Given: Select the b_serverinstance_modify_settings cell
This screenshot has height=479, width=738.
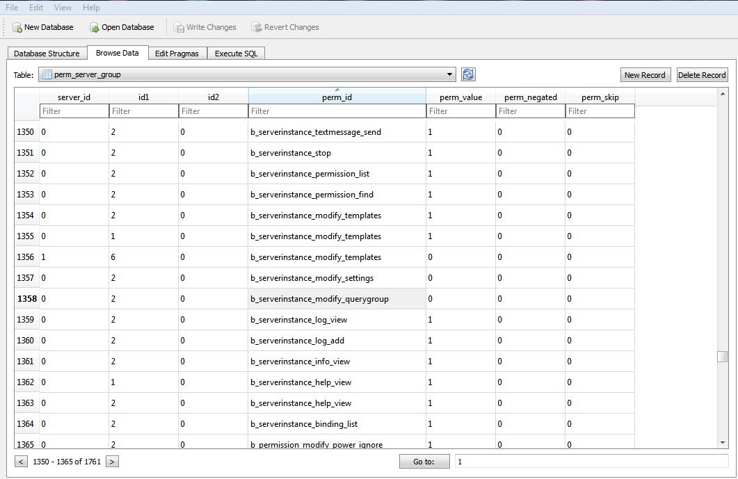Looking at the screenshot, I should click(337, 278).
